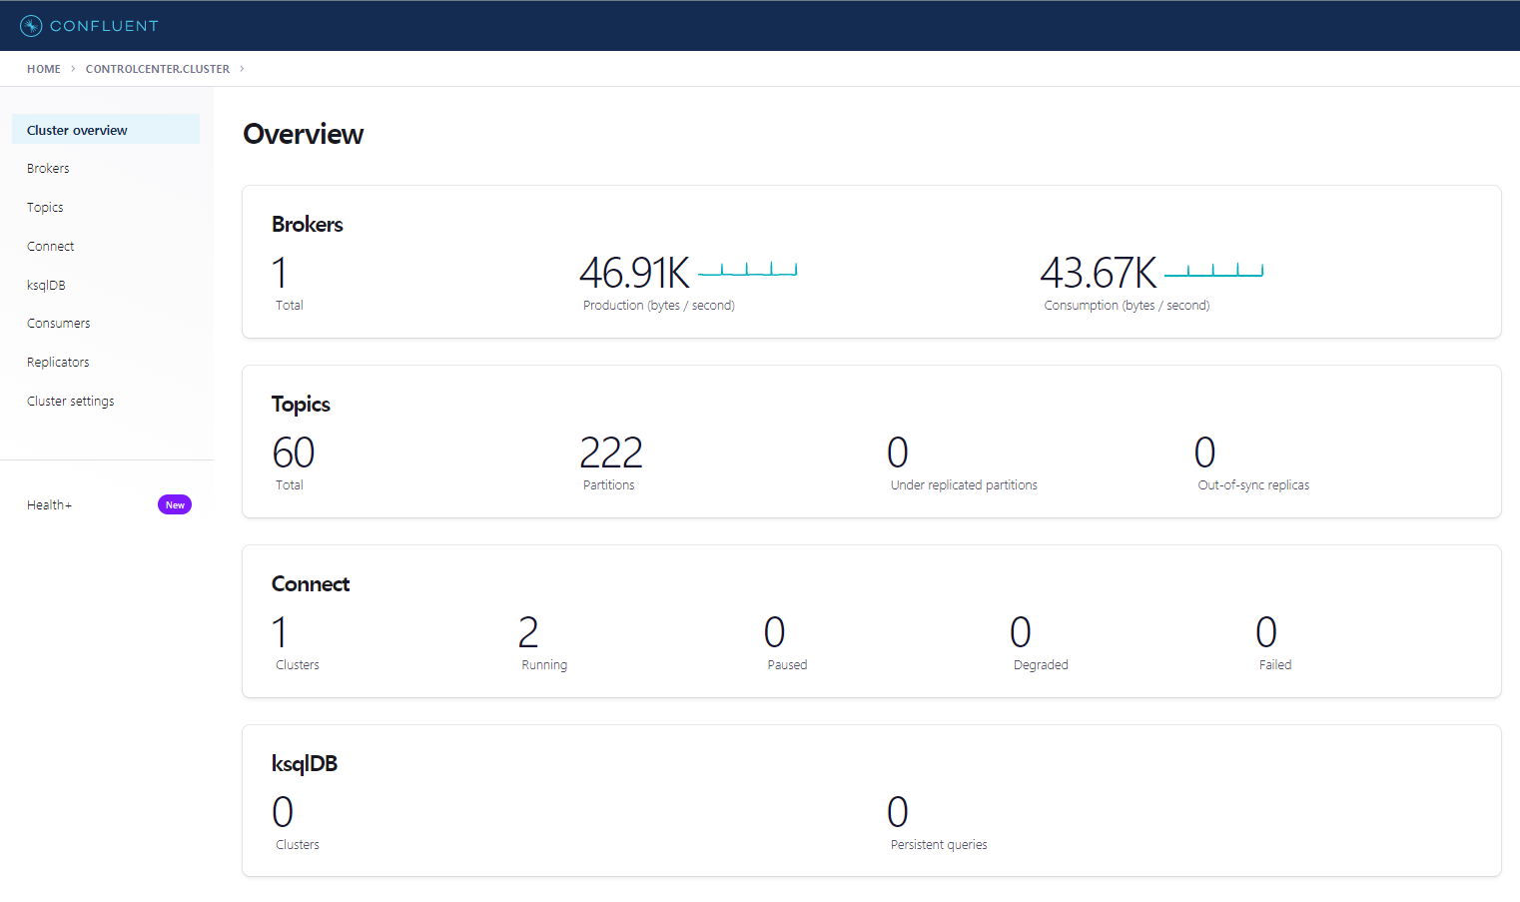Select Cluster overview in sidebar
This screenshot has width=1520, height=902.
tap(106, 130)
